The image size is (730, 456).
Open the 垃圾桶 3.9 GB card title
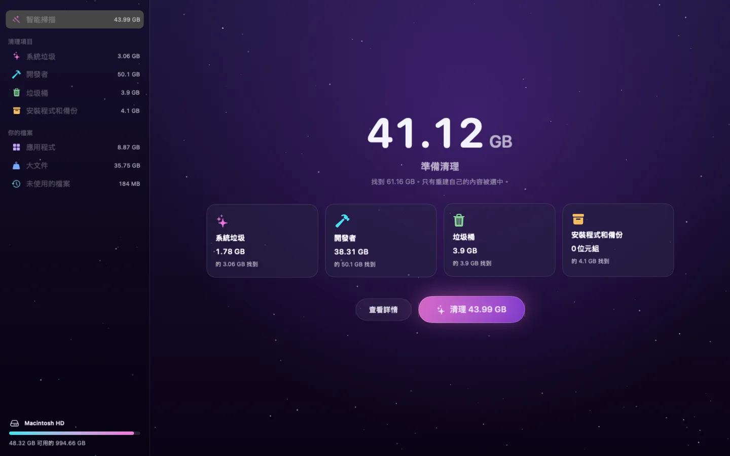click(x=463, y=237)
